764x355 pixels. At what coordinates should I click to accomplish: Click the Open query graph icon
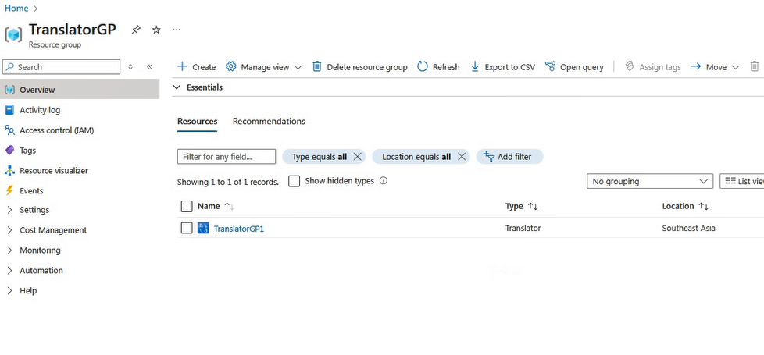coord(550,66)
